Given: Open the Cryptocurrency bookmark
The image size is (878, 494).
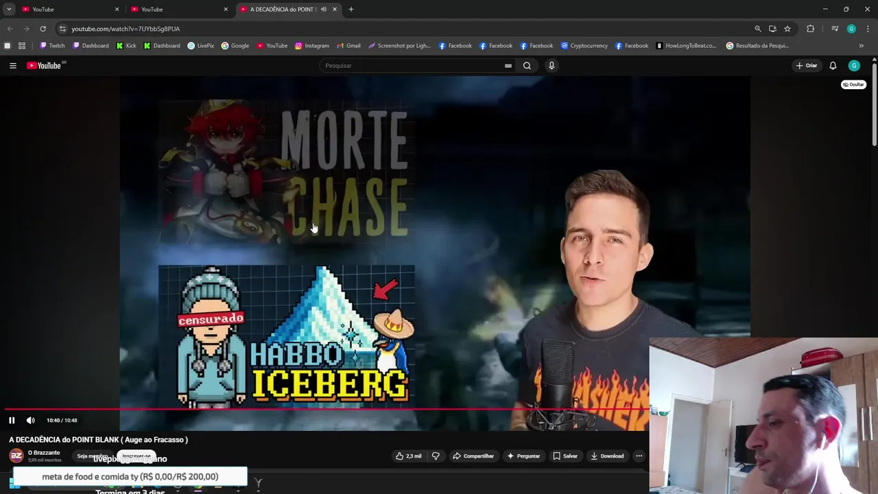Looking at the screenshot, I should click(x=584, y=46).
